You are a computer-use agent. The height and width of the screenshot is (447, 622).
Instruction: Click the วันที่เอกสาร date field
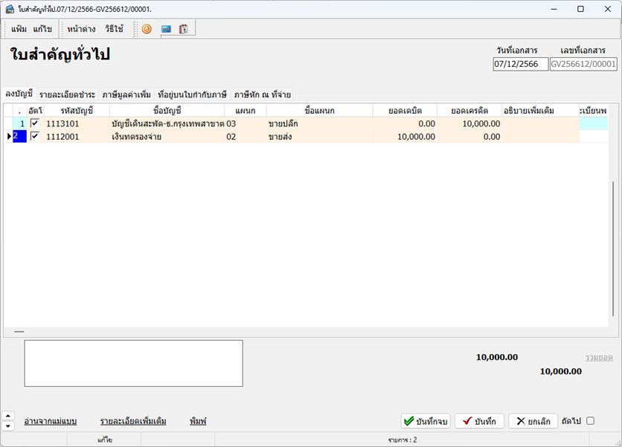520,64
